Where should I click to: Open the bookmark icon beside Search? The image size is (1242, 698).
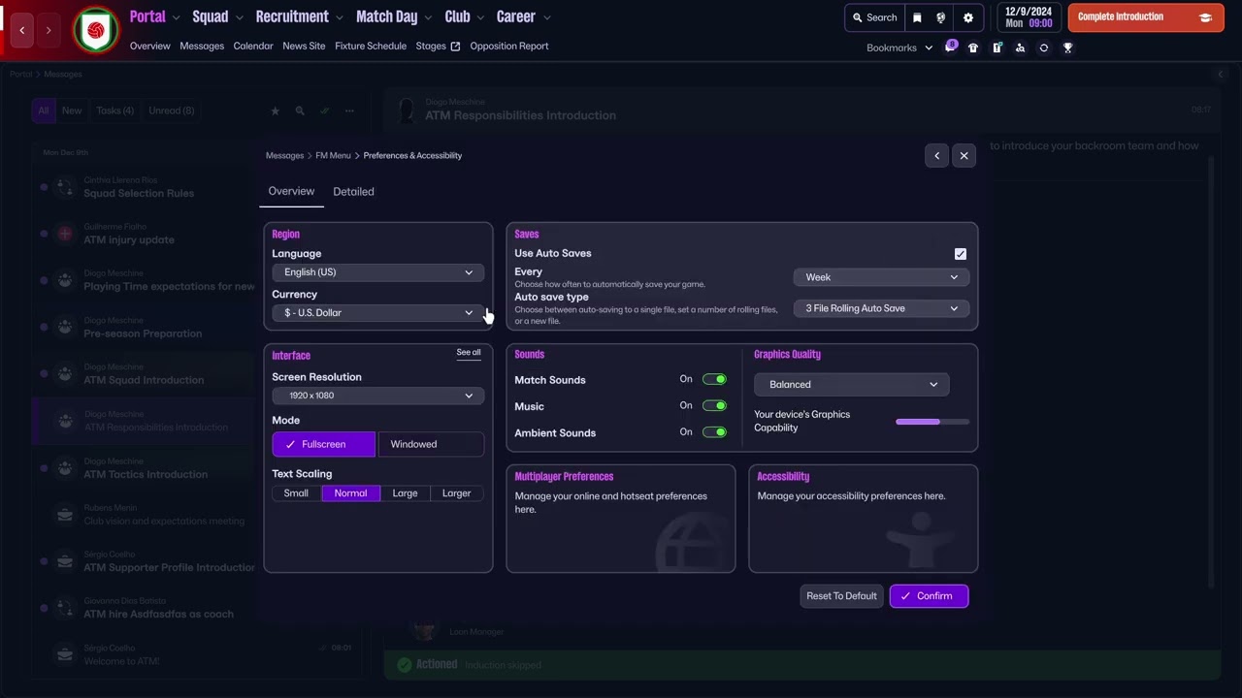pyautogui.click(x=917, y=17)
